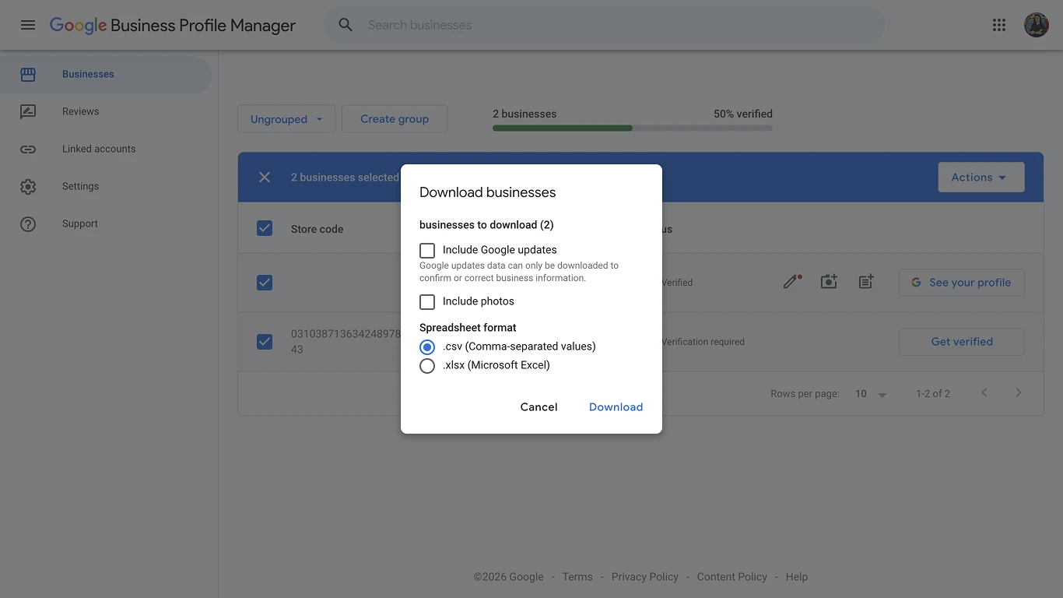1063x598 pixels.
Task: Click the '50% verified' label
Action: click(743, 114)
